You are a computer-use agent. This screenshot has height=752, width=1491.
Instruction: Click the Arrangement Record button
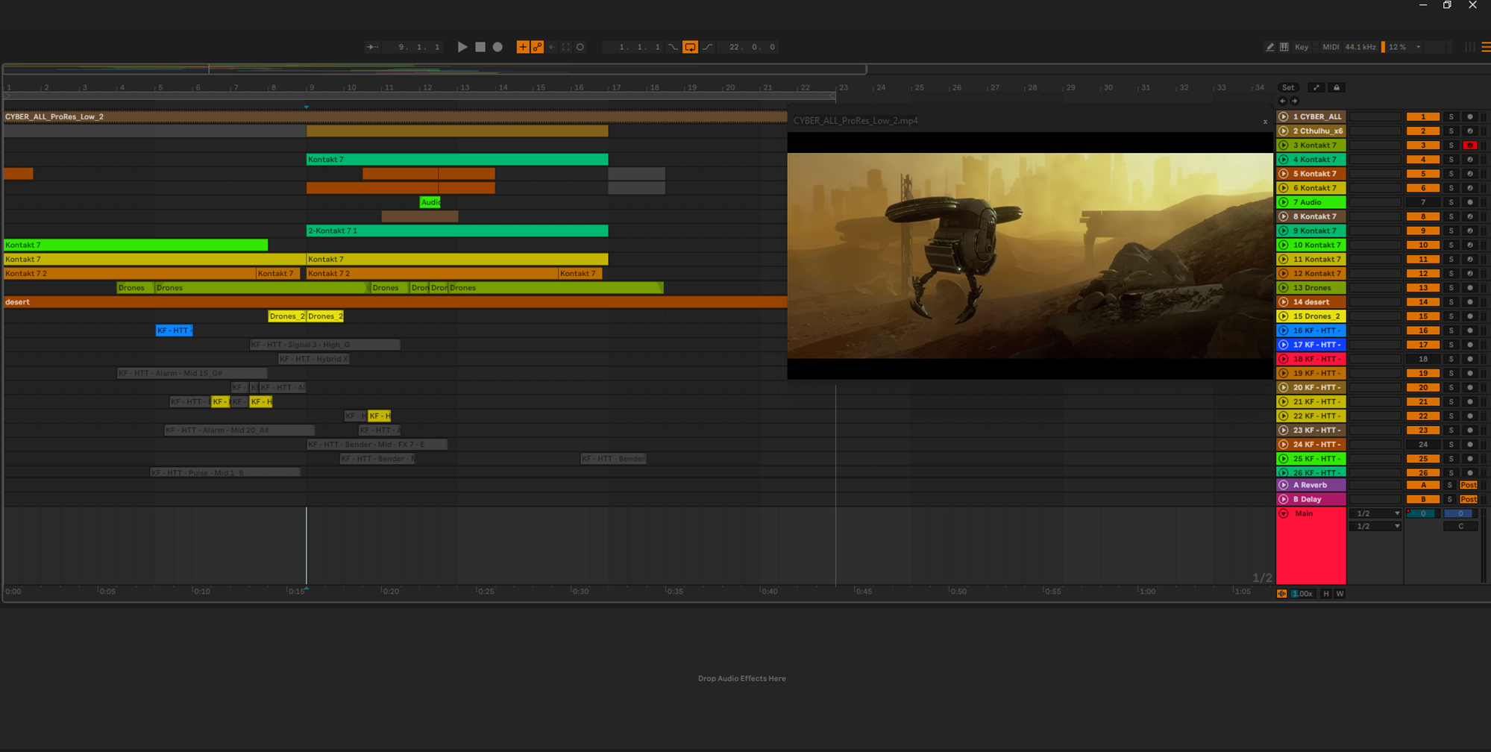pyautogui.click(x=497, y=47)
